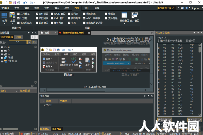This screenshot has width=203, height=135.
Task: Close the 书签列表 panel
Action: 152,96
